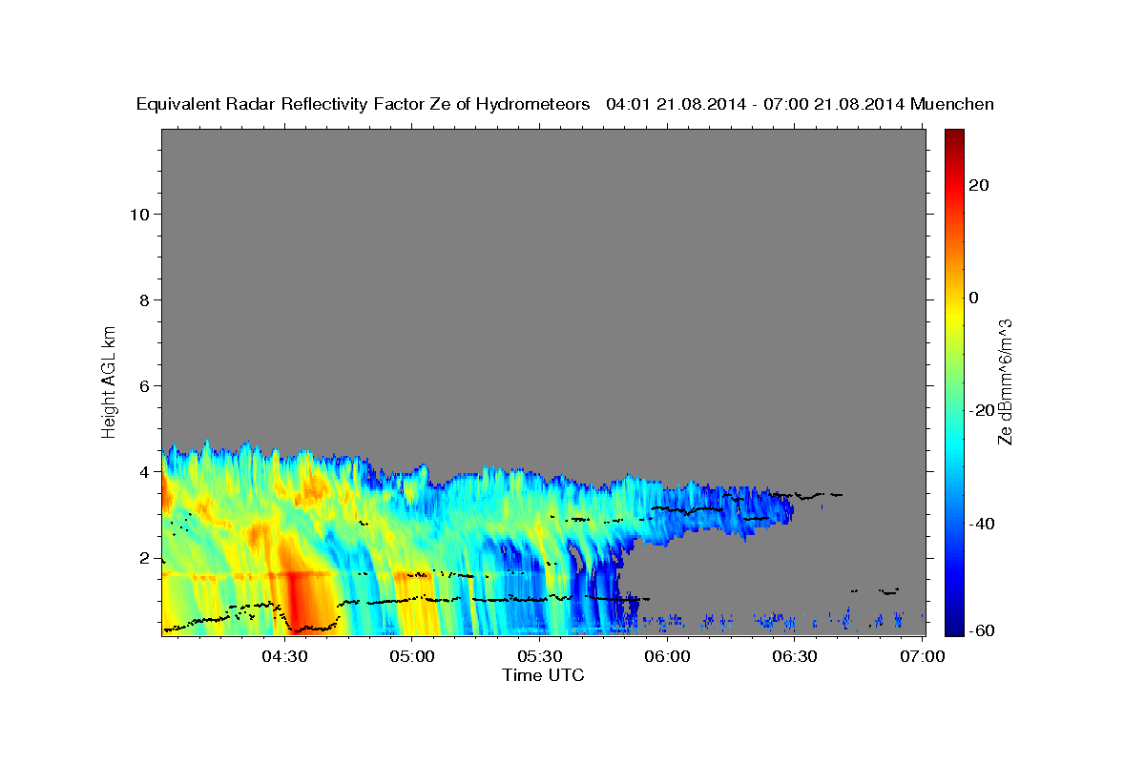
Task: Click the height tick label '2'
Action: tap(144, 557)
